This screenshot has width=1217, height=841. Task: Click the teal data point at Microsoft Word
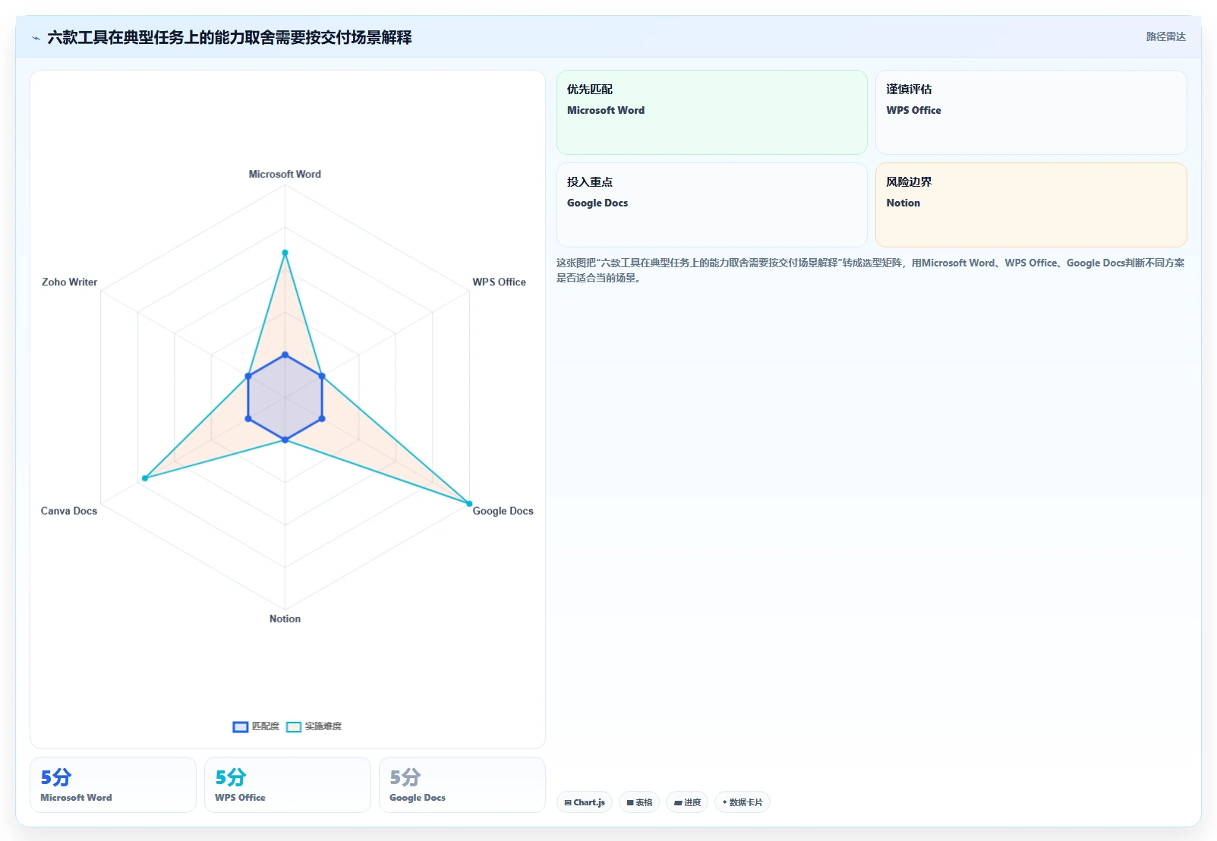coord(285,253)
